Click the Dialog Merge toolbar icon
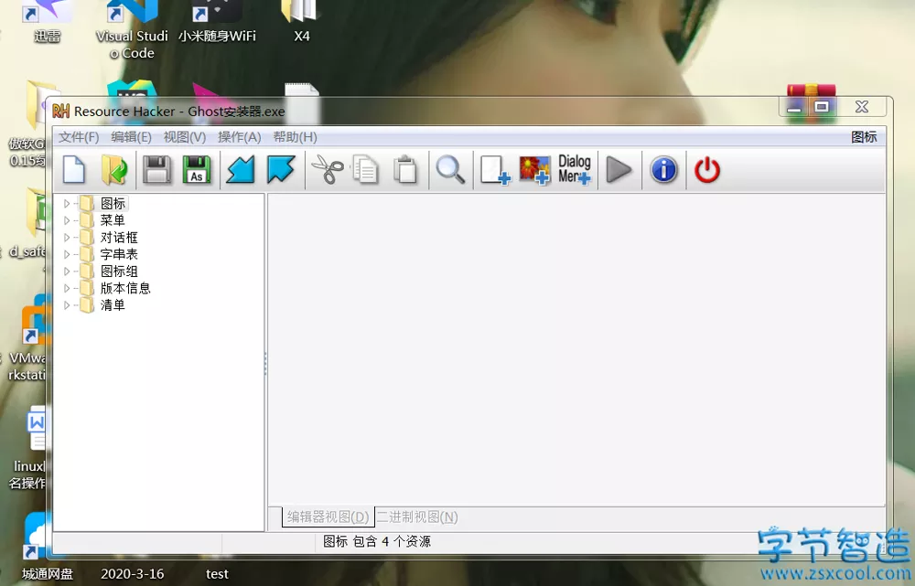 (575, 170)
